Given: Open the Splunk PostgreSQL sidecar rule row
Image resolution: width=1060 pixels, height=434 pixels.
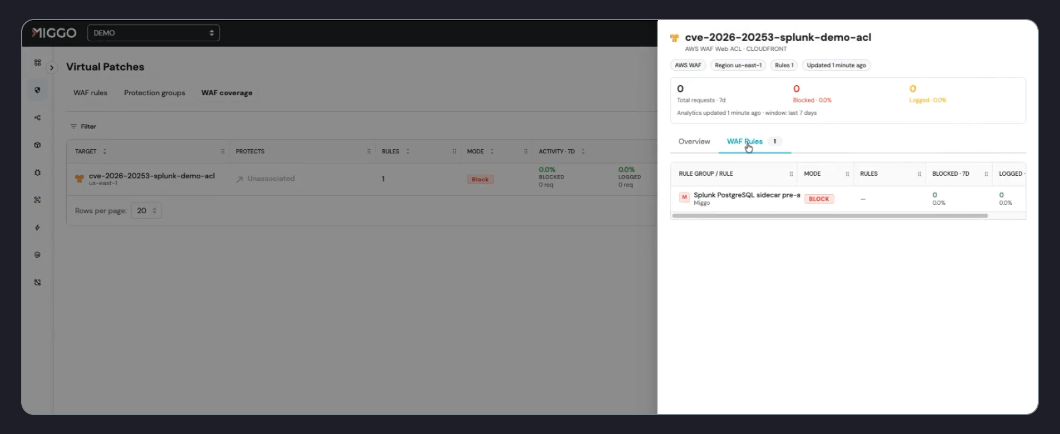Looking at the screenshot, I should pos(848,199).
